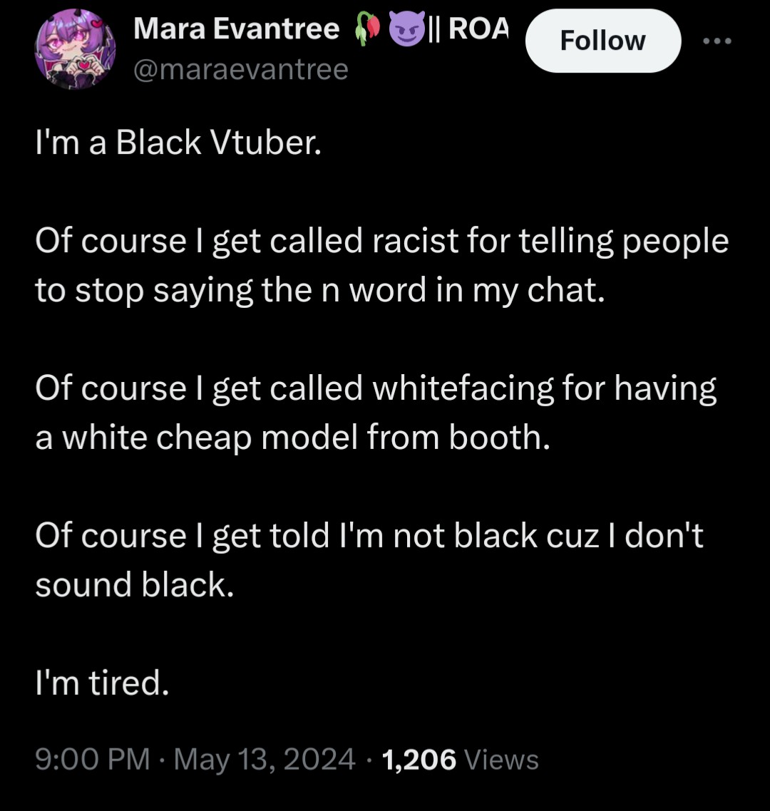Click the paragraph about being called racist
770x811 pixels.
(x=382, y=265)
